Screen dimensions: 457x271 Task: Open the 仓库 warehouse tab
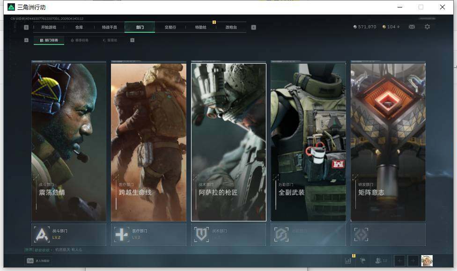click(79, 27)
